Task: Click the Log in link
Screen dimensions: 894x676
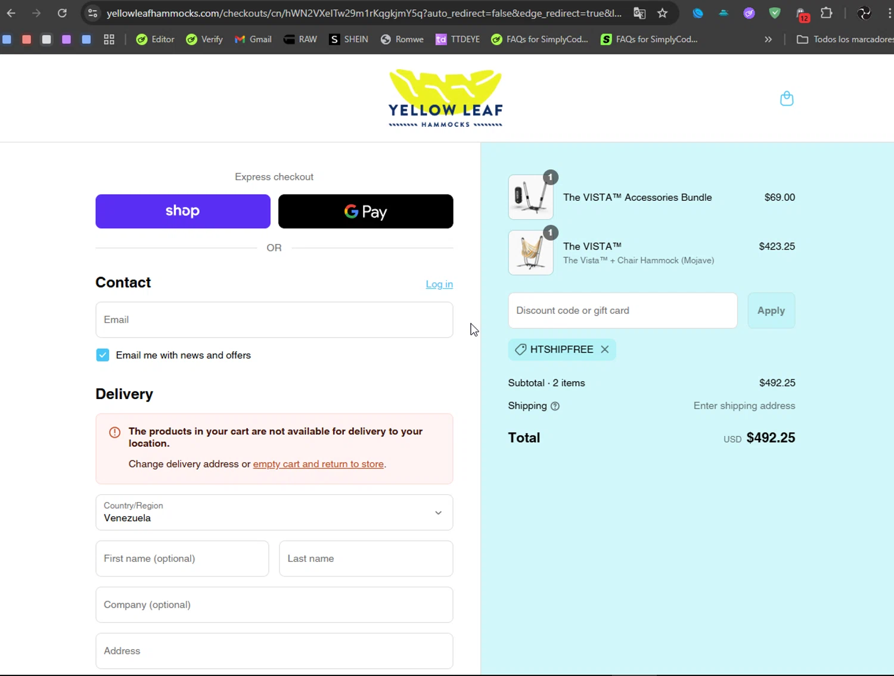Action: point(439,285)
